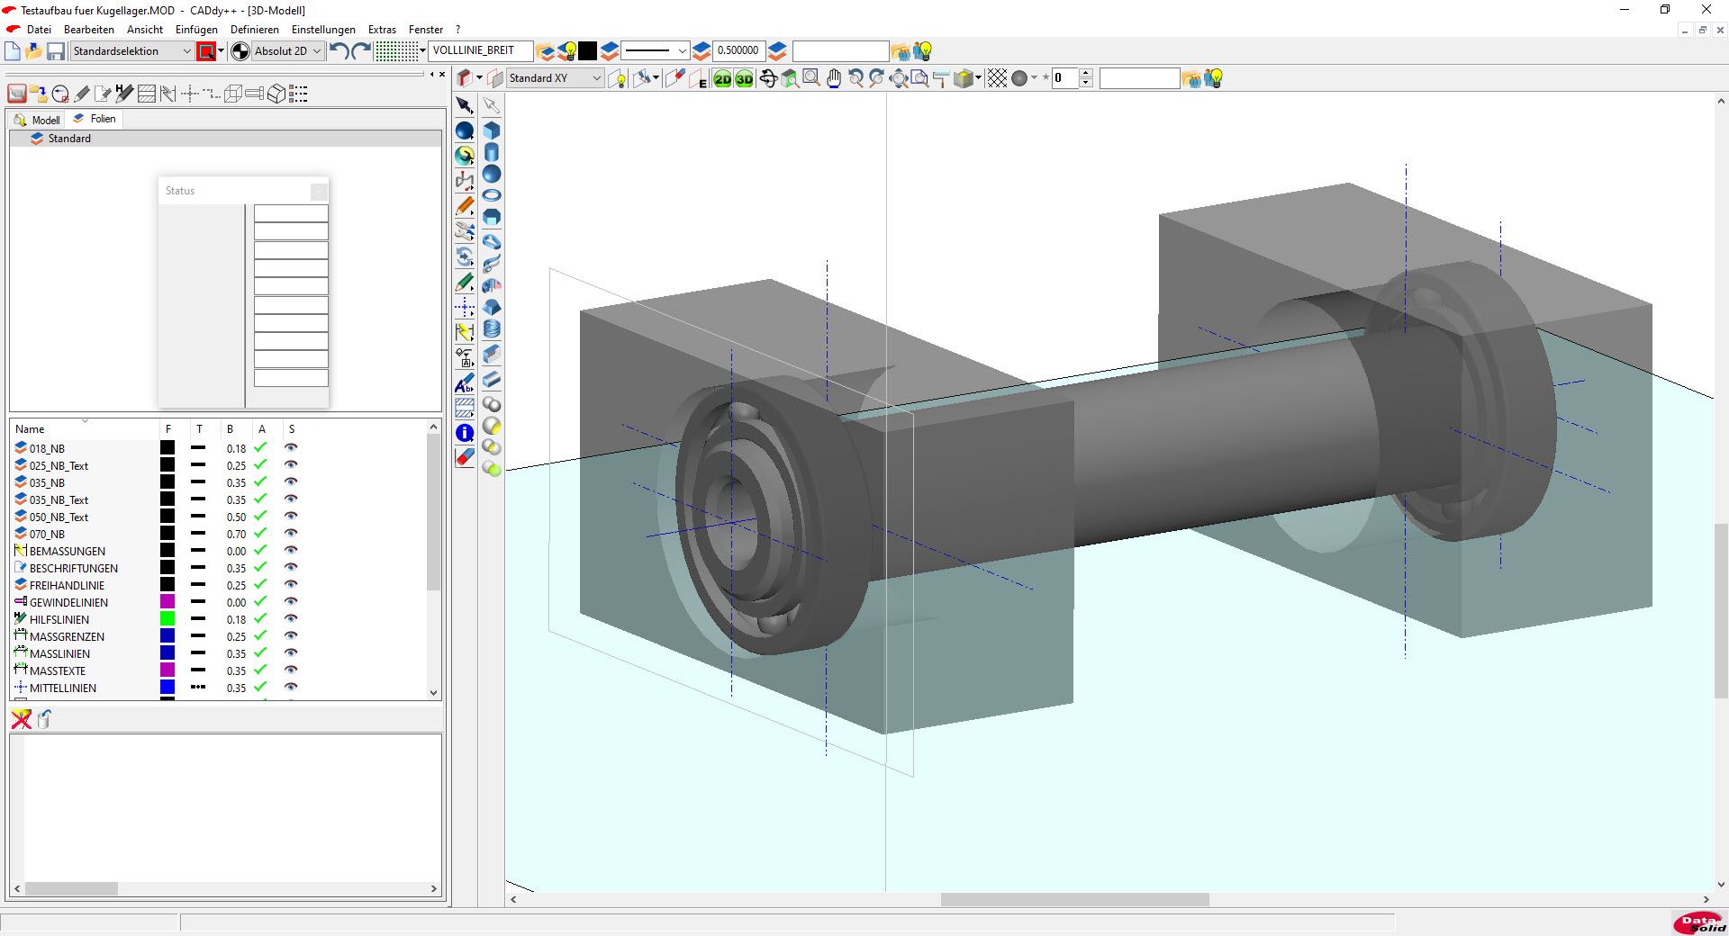1729x936 pixels.
Task: Click the torus primitive icon
Action: [492, 195]
